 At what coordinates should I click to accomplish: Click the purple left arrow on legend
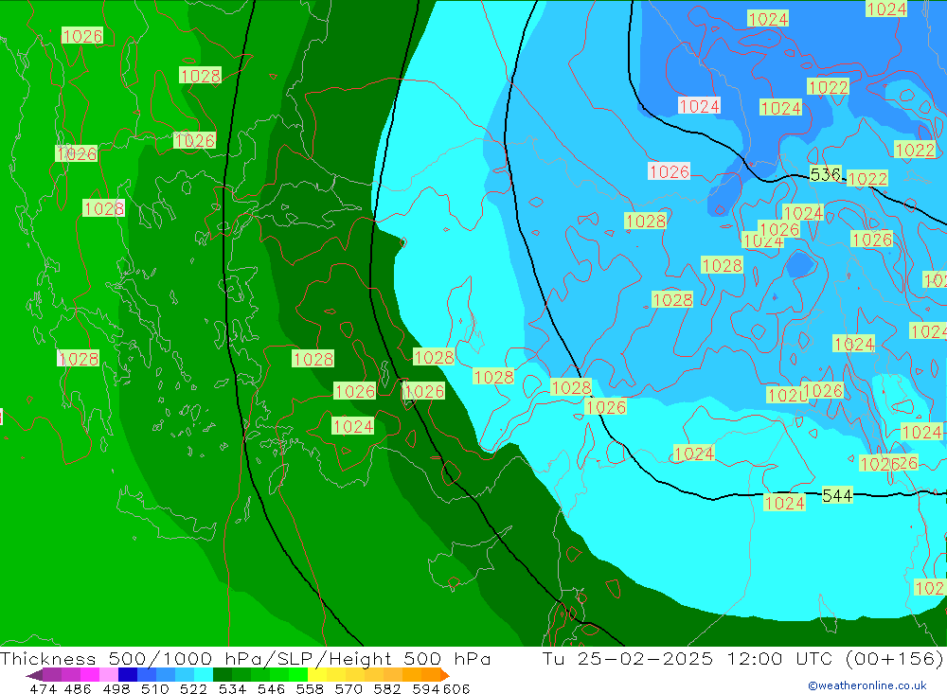click(34, 675)
